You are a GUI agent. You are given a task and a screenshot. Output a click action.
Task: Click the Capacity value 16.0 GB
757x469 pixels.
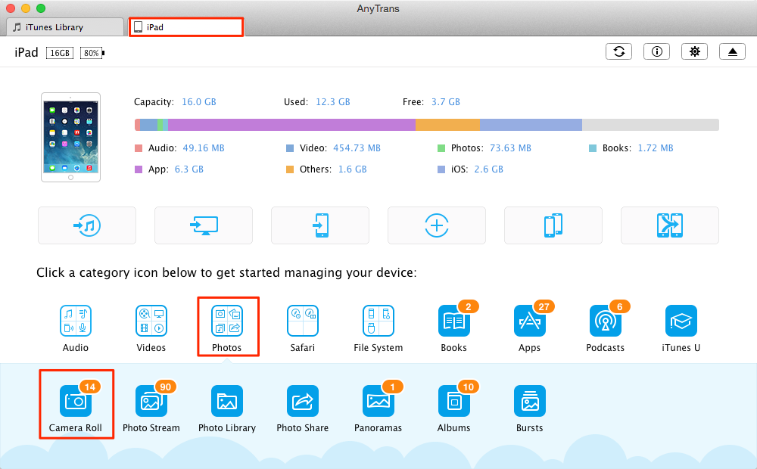tap(199, 102)
